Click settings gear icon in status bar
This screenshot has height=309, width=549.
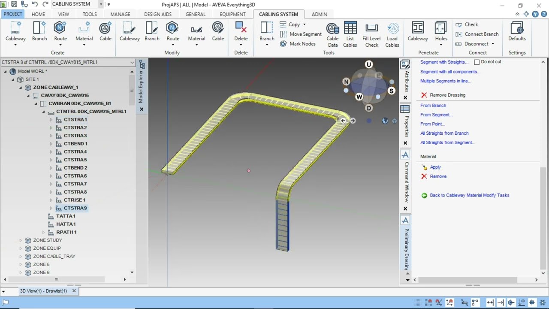coord(543,302)
